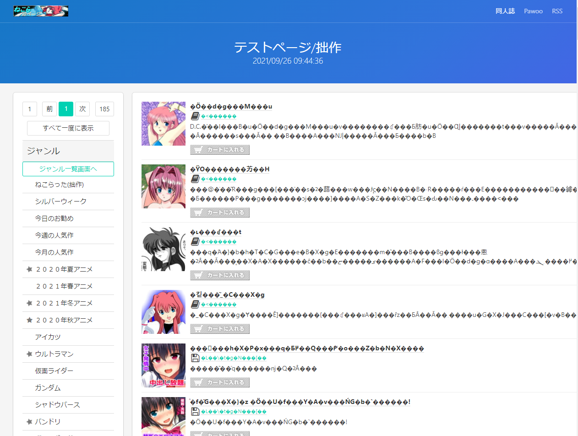Select シャドウバース genre
578x436 pixels.
click(x=68, y=405)
